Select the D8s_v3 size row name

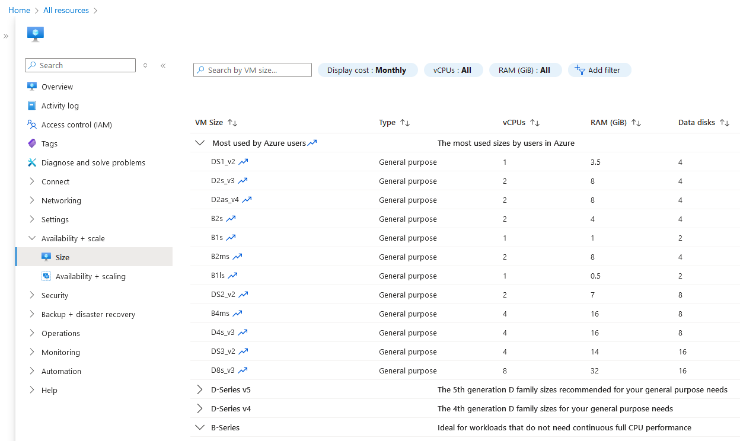tap(222, 370)
